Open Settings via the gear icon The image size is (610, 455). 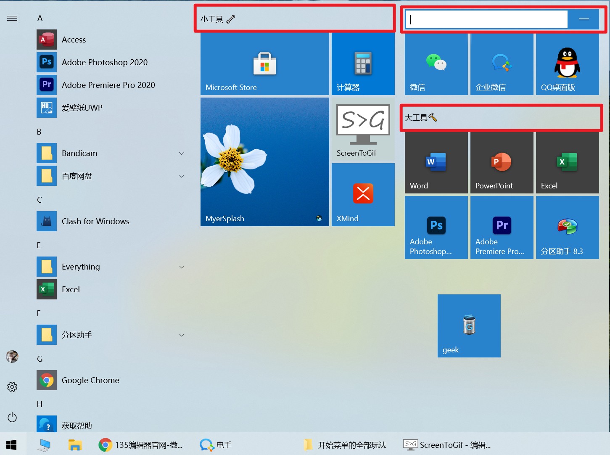(x=12, y=387)
